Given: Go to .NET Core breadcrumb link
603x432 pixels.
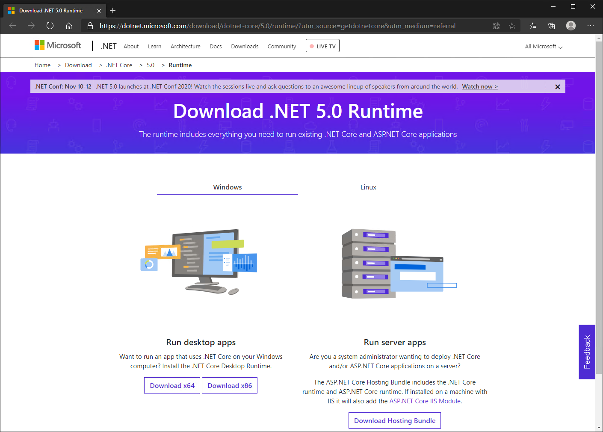Looking at the screenshot, I should pos(119,65).
